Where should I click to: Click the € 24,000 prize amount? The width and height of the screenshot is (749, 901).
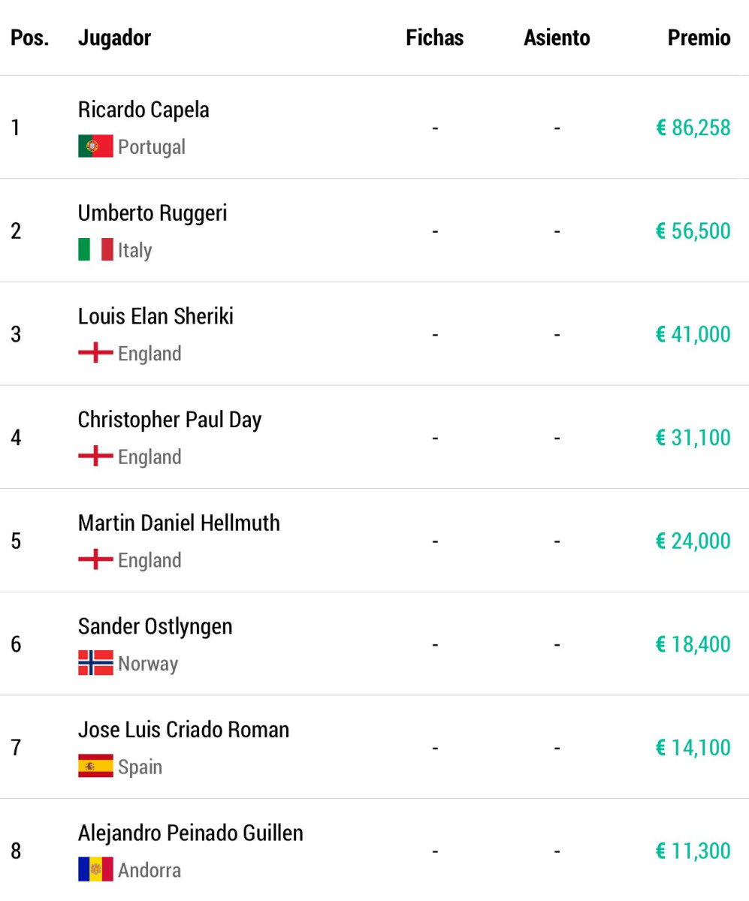[693, 541]
